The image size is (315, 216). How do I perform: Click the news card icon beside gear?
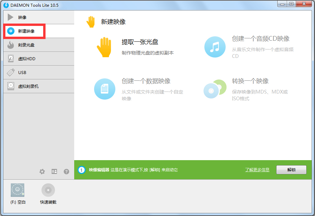pyautogui.click(x=54, y=172)
